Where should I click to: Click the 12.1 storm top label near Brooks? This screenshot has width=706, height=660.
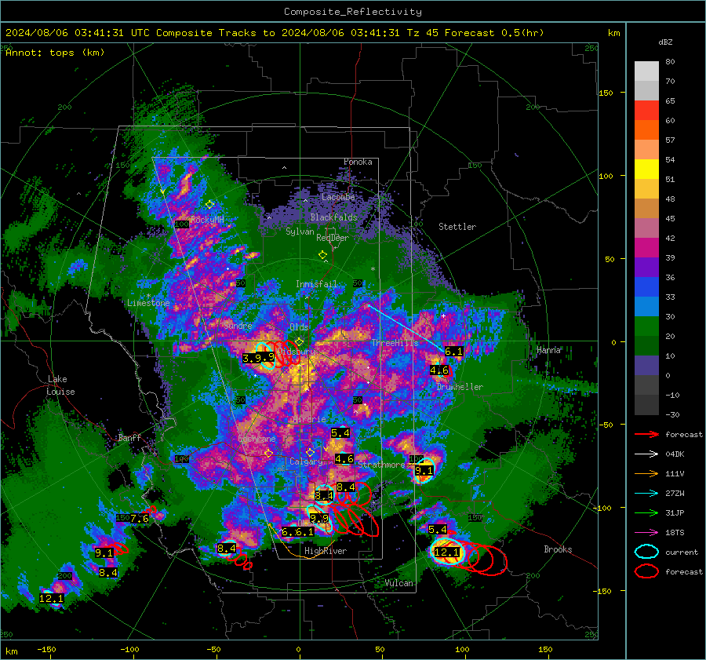point(446,552)
